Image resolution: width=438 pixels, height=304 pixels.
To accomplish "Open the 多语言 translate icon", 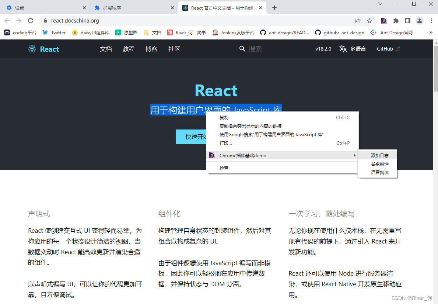I will pos(343,49).
